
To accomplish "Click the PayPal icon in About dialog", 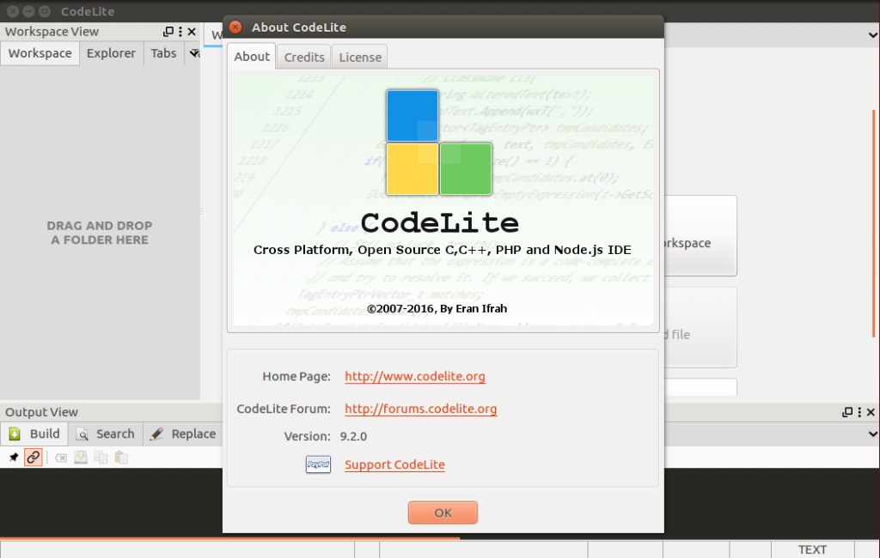I will coord(318,464).
